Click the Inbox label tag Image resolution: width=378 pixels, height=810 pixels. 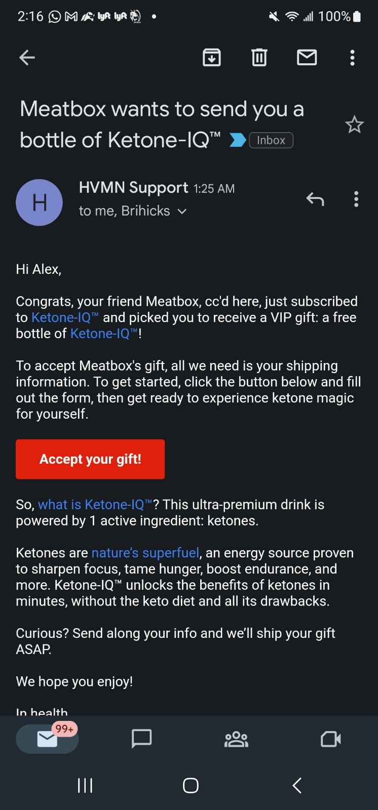click(x=271, y=140)
